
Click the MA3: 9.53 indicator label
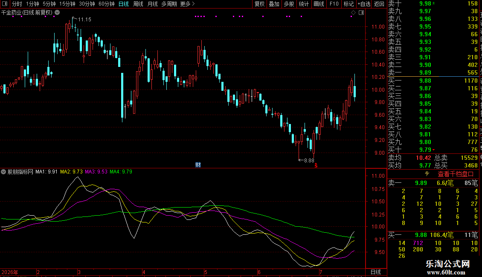click(96, 172)
